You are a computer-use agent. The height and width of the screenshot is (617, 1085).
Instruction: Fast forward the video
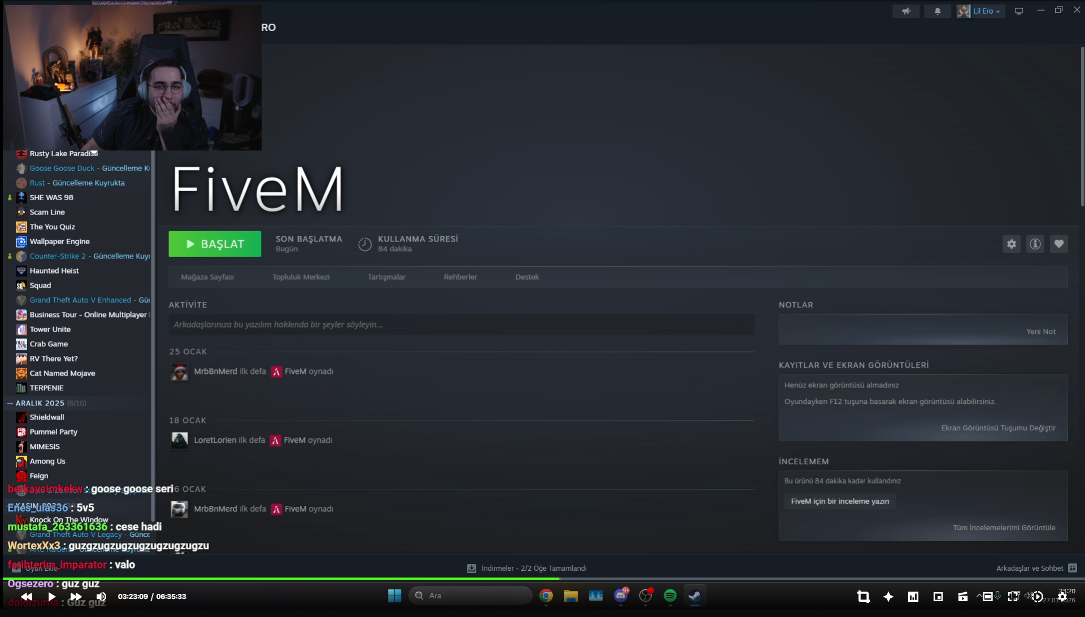[76, 597]
